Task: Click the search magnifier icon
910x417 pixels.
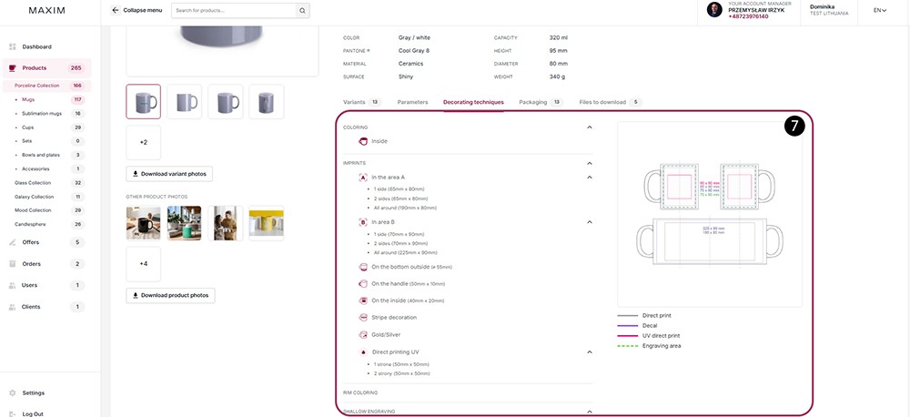Action: tap(302, 10)
